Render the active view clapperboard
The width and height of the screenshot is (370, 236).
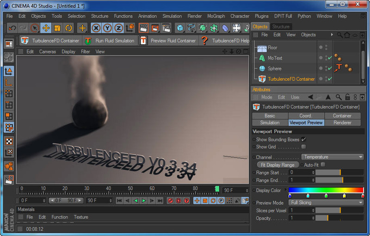pos(143,28)
